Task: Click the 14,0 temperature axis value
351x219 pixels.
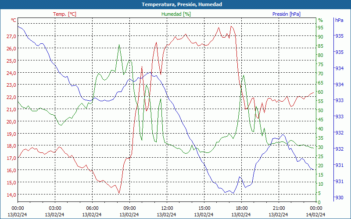Action: click(11, 194)
